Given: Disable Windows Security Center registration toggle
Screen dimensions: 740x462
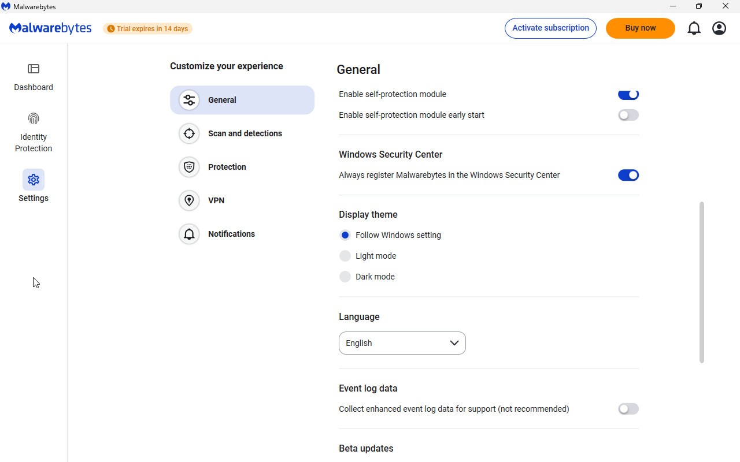Looking at the screenshot, I should 628,175.
